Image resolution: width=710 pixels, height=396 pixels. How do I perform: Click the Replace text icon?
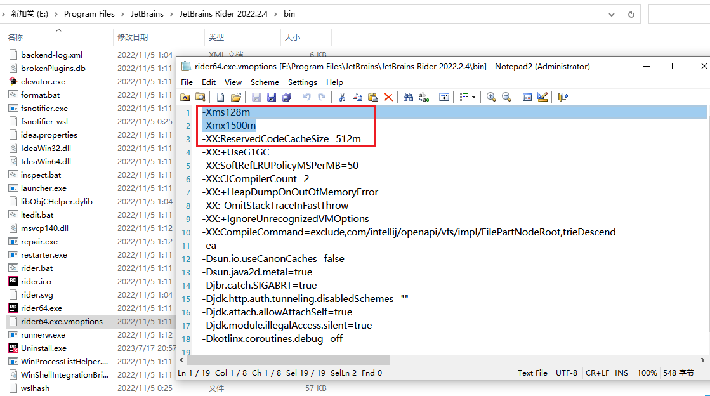pos(424,97)
